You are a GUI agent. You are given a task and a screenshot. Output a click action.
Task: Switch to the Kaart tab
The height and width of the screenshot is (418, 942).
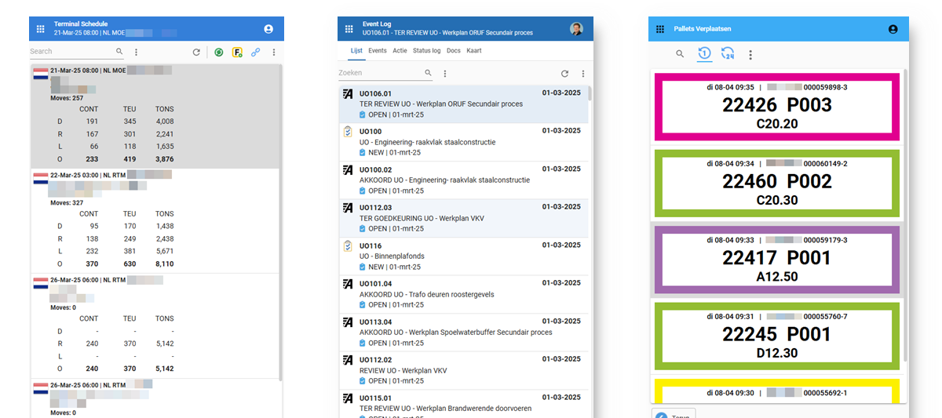coord(473,50)
